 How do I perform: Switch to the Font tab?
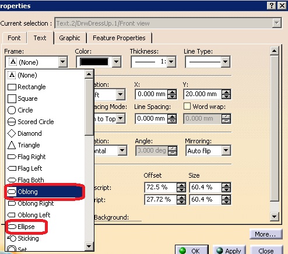point(14,38)
